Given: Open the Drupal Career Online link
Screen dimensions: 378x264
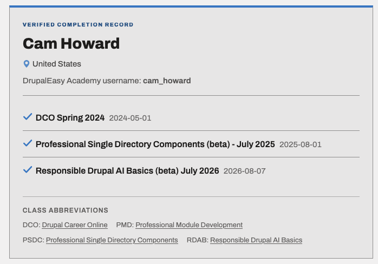Looking at the screenshot, I should pyautogui.click(x=75, y=225).
